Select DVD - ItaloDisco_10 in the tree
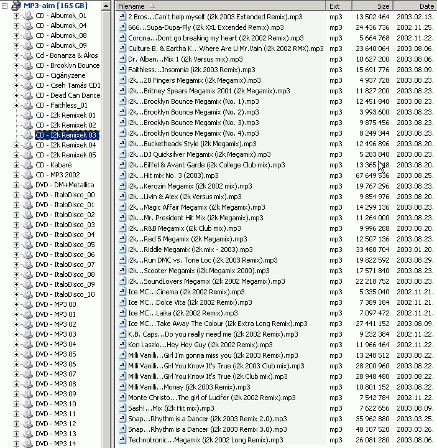Viewport: 437px width, 448px height. (65, 294)
